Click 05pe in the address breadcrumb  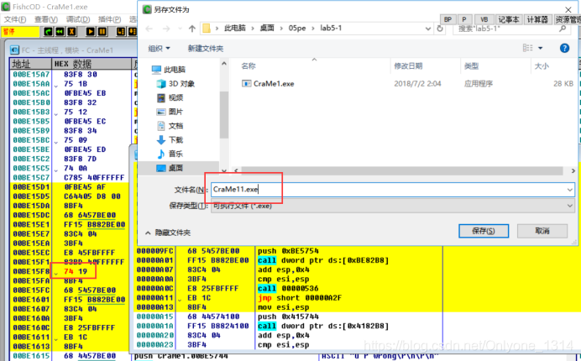[x=297, y=29]
